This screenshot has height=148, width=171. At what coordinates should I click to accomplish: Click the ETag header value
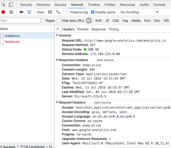(88, 83)
